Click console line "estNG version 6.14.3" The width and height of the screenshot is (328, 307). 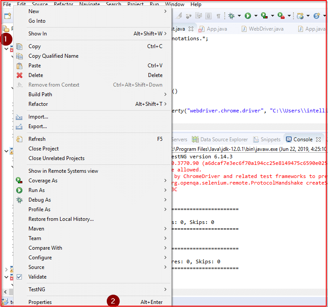click(x=202, y=157)
